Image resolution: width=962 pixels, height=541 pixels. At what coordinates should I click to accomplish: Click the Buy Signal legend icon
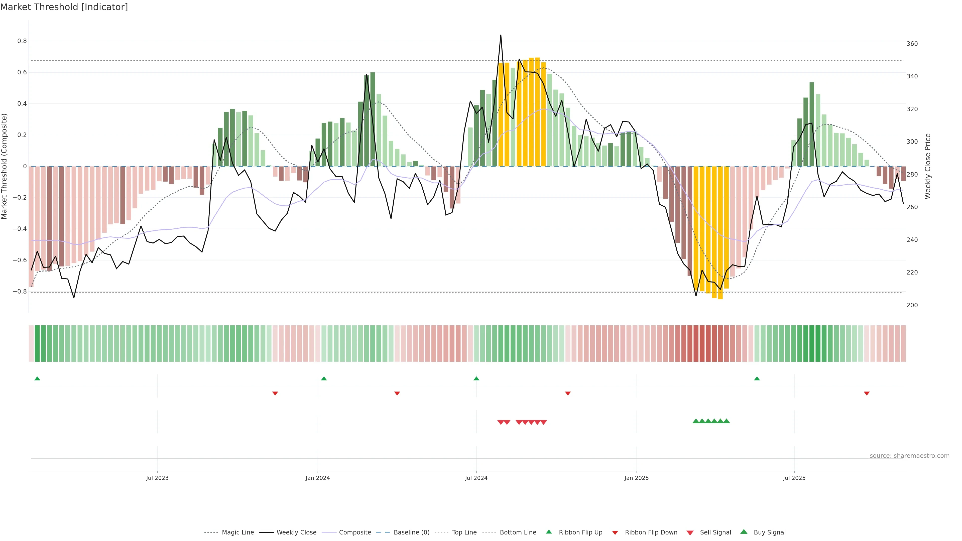[744, 532]
